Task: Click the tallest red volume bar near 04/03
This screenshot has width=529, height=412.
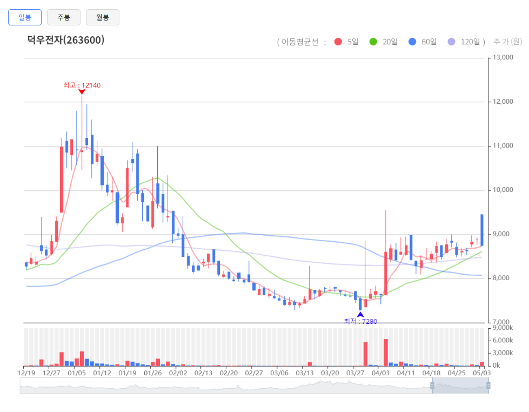Action: (x=386, y=353)
